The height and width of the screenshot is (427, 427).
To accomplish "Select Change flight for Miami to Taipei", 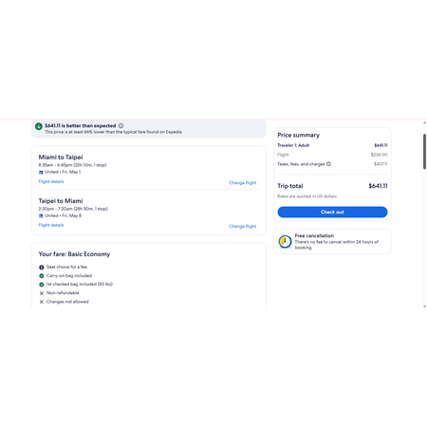I will coord(243,183).
